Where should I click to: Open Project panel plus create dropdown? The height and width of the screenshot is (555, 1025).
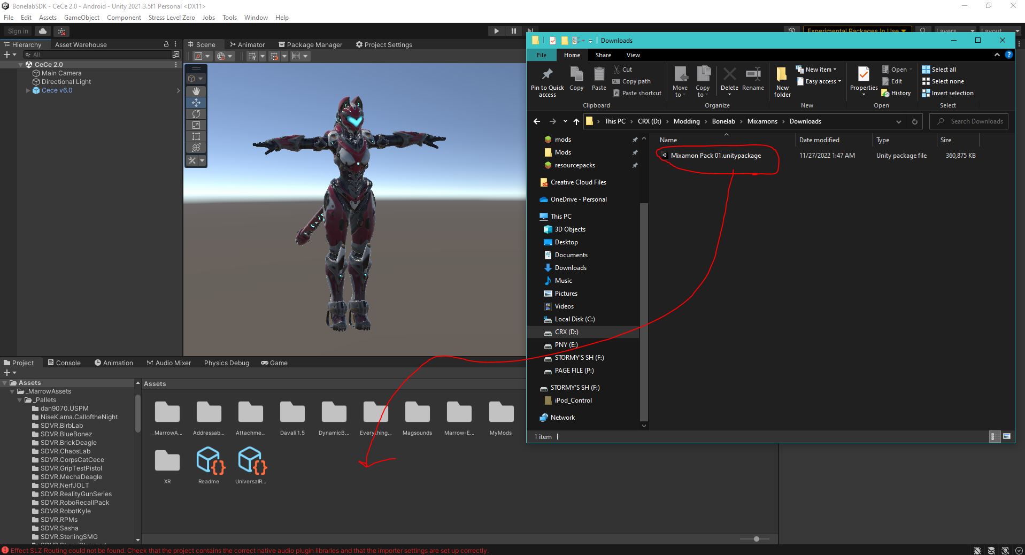click(x=10, y=373)
